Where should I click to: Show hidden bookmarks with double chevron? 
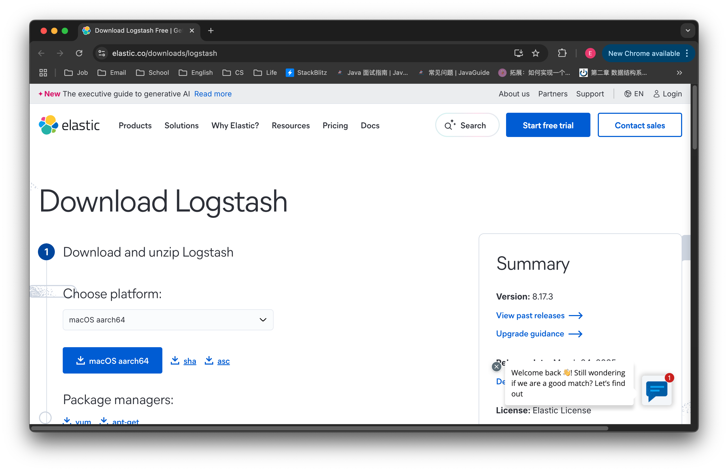click(x=679, y=73)
